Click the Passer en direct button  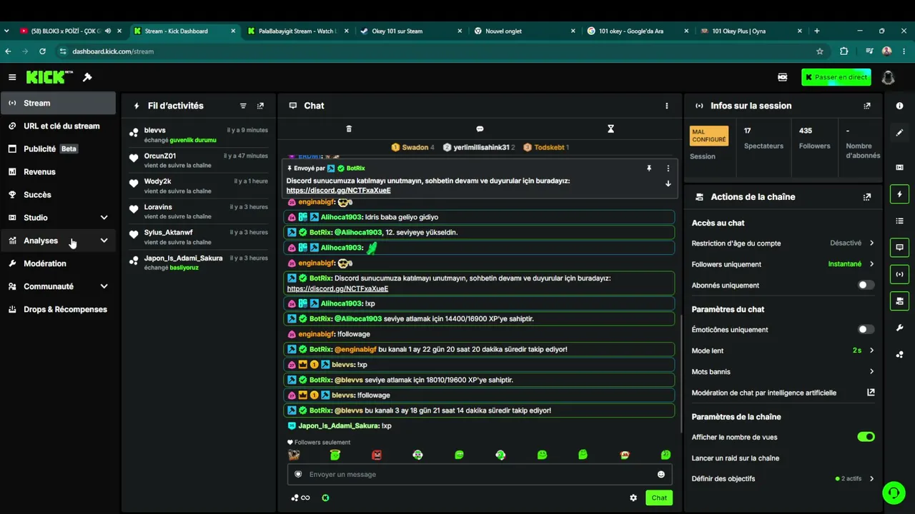click(836, 77)
